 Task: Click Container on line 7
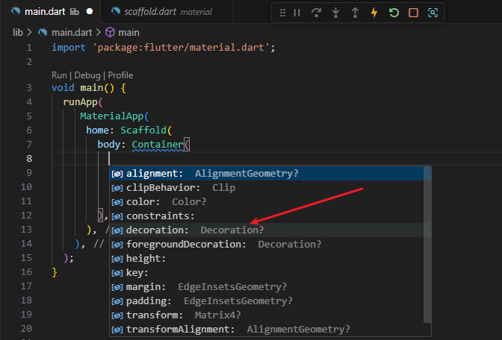coord(158,145)
